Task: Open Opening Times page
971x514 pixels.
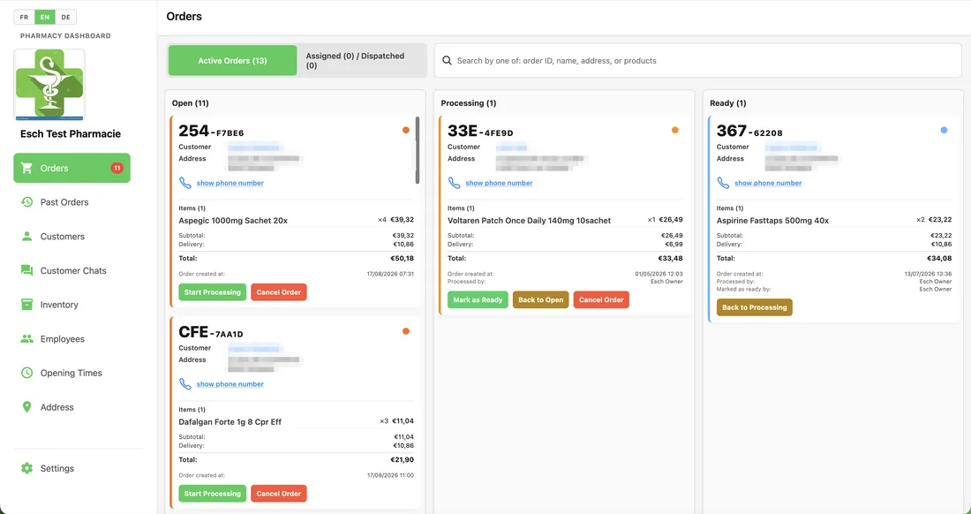Action: point(72,373)
